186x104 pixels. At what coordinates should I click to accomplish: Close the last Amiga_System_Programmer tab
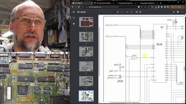click(x=157, y=3)
